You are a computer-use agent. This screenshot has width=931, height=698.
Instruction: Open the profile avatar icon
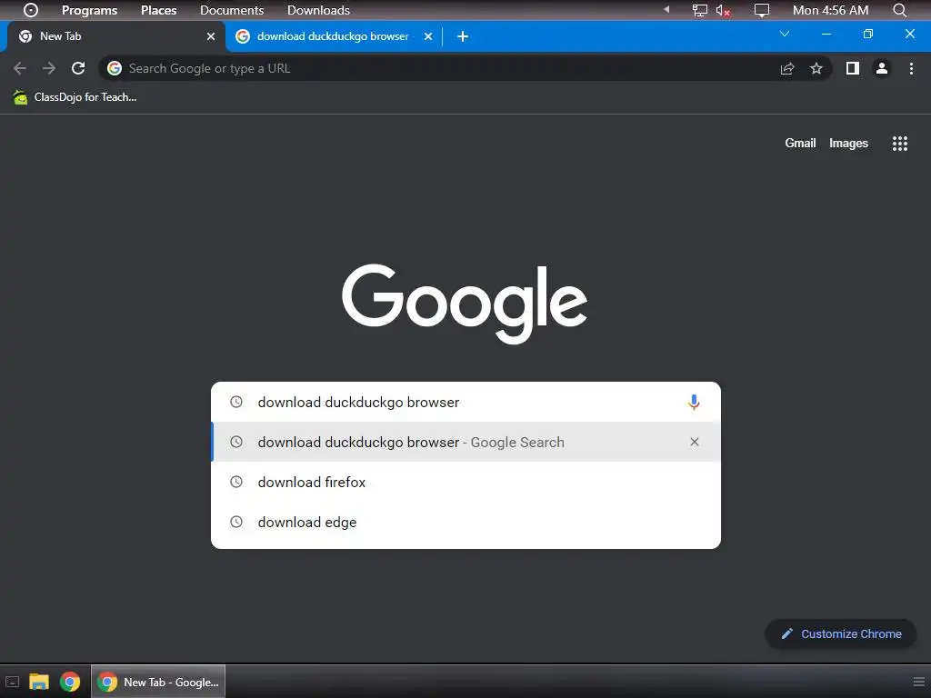pos(882,68)
